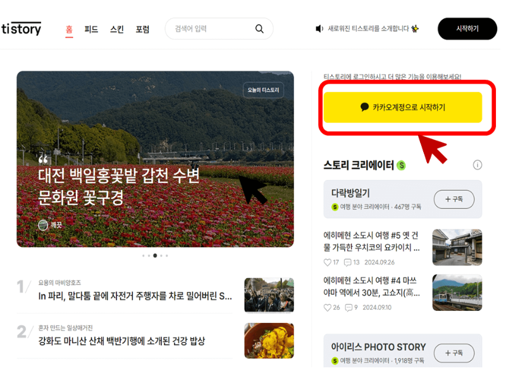
Task: Click the green S creator badge icon
Action: (x=401, y=165)
